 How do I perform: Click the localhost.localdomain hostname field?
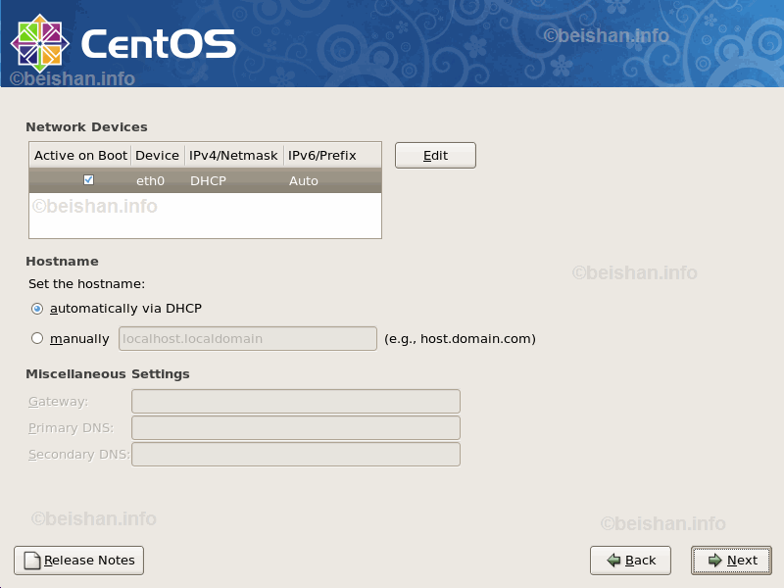coord(247,339)
